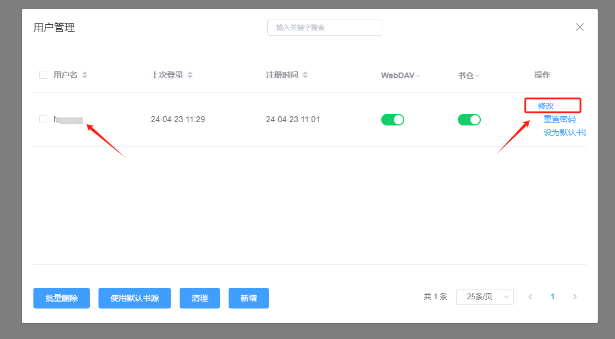Go to next page arrow
This screenshot has height=339, width=615.
[x=574, y=297]
